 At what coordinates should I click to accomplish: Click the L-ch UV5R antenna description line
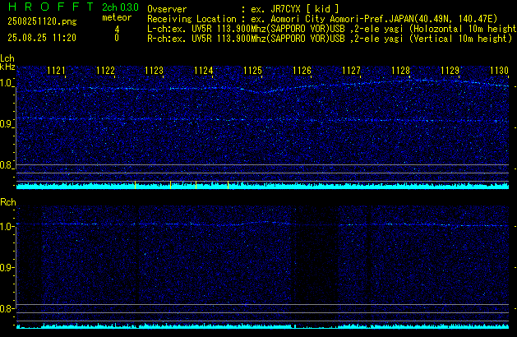[332, 29]
